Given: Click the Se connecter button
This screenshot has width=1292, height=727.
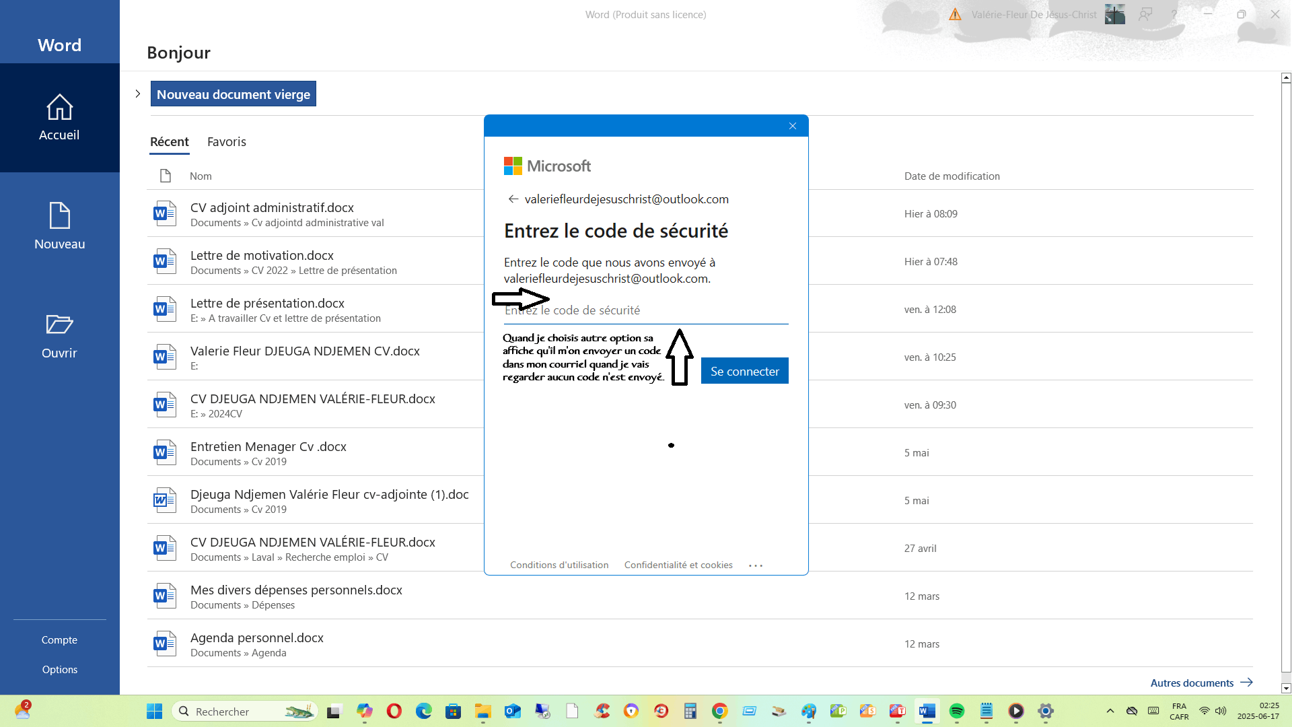Looking at the screenshot, I should 744,371.
